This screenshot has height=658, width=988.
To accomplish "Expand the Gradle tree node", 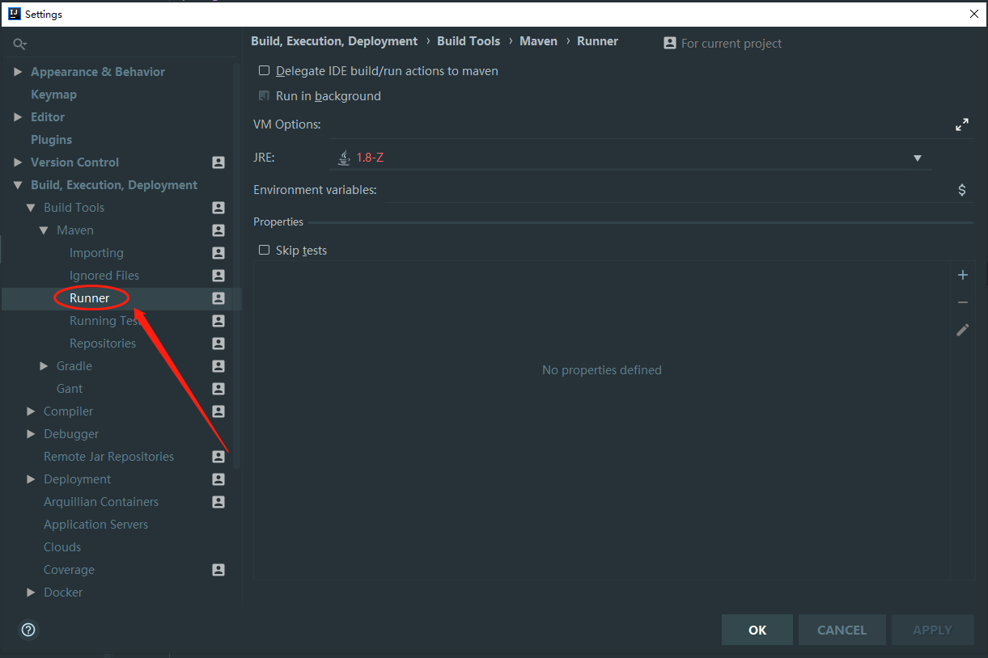I will point(45,365).
